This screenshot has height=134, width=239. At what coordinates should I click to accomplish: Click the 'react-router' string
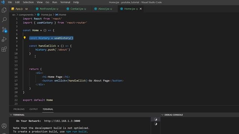point(77,23)
